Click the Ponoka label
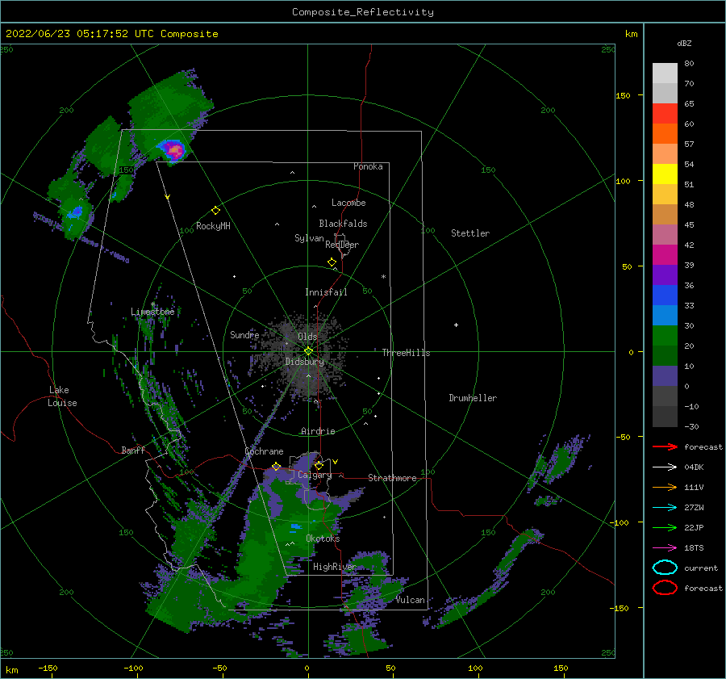This screenshot has height=679, width=726. pyautogui.click(x=368, y=166)
